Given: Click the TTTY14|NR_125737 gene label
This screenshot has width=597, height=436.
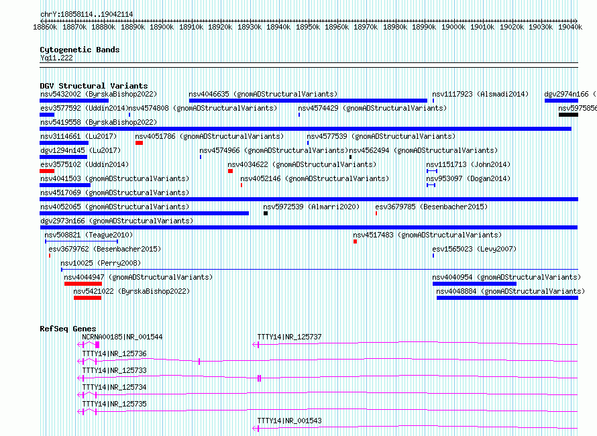Looking at the screenshot, I should [289, 337].
